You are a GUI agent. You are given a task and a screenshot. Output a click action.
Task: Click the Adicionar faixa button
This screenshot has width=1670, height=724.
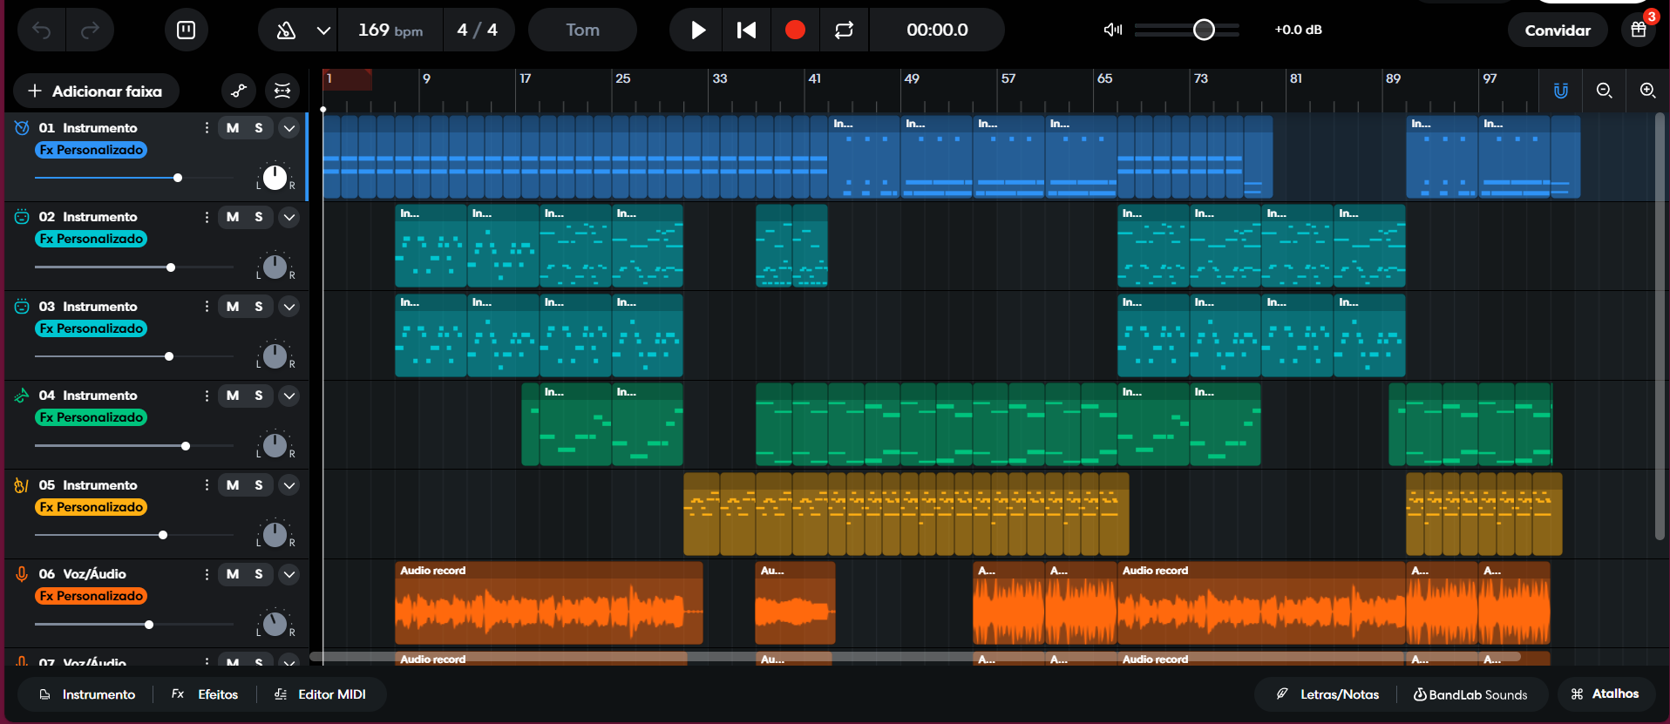(96, 91)
